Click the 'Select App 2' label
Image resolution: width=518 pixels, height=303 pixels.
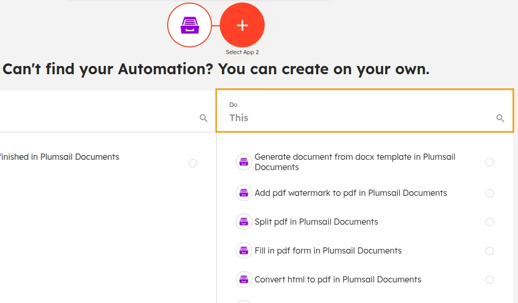tap(242, 52)
